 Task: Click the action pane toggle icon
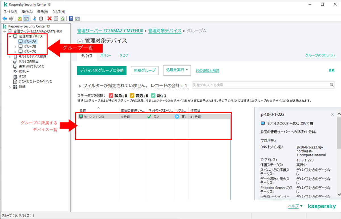click(x=77, y=18)
